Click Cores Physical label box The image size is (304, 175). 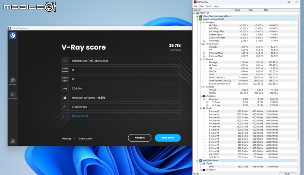[65, 70]
